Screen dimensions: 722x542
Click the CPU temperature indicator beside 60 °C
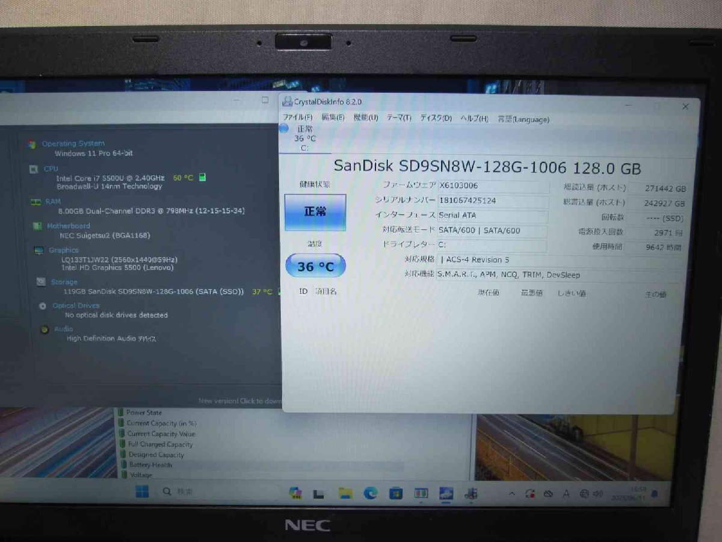(x=203, y=177)
